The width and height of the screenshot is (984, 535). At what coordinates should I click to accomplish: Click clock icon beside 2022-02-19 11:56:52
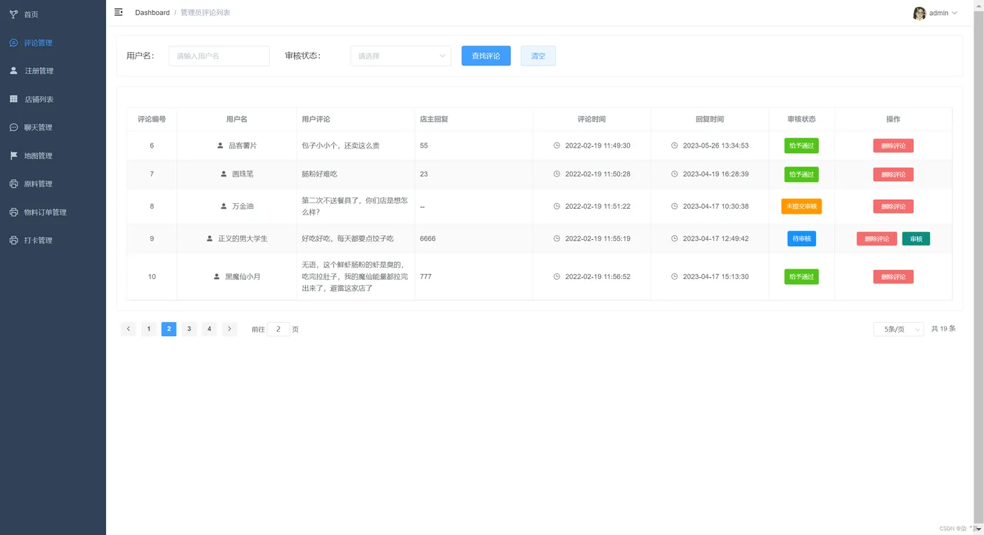point(557,276)
